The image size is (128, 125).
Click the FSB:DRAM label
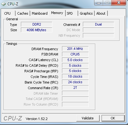(50, 54)
